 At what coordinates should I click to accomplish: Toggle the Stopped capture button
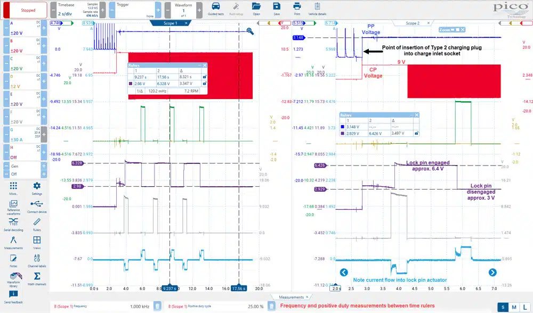click(25, 10)
